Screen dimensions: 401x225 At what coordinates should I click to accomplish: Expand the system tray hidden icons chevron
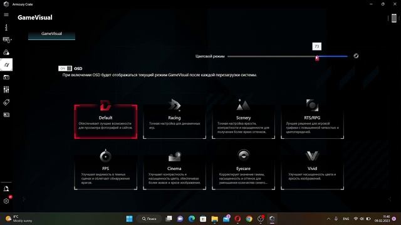(328, 219)
